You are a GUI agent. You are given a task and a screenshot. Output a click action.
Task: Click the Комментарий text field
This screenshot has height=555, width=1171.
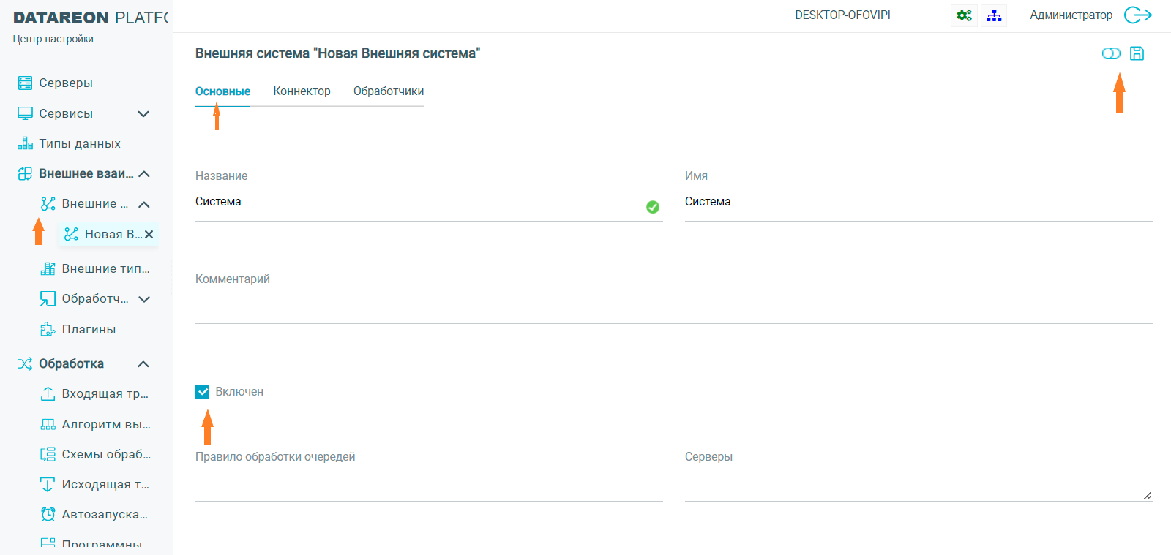(x=673, y=309)
